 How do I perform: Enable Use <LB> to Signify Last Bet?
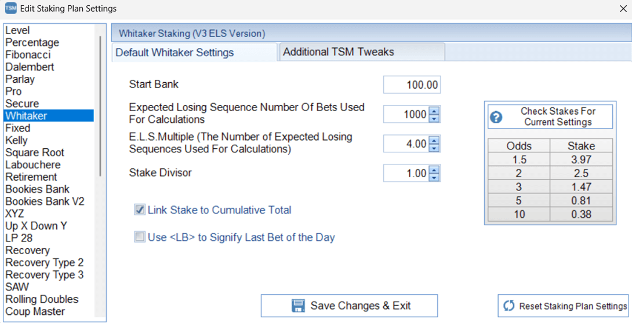[140, 237]
